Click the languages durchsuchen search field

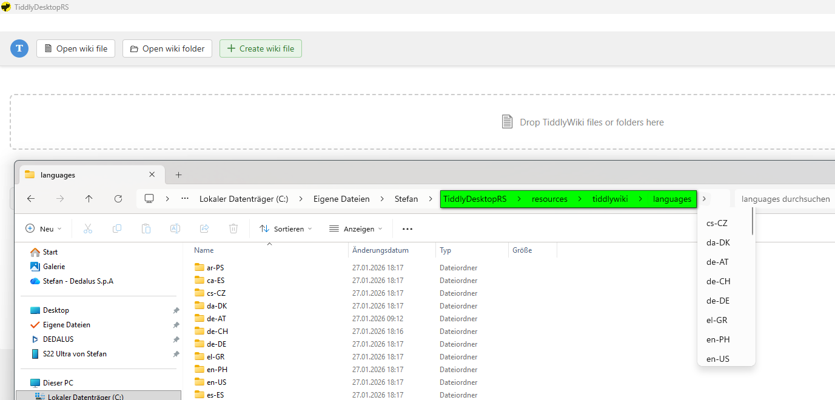point(785,199)
